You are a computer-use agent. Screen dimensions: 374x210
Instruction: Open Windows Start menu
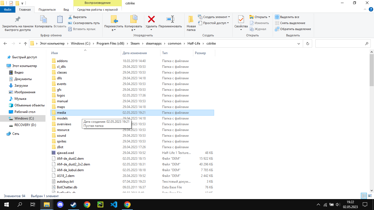6,205
